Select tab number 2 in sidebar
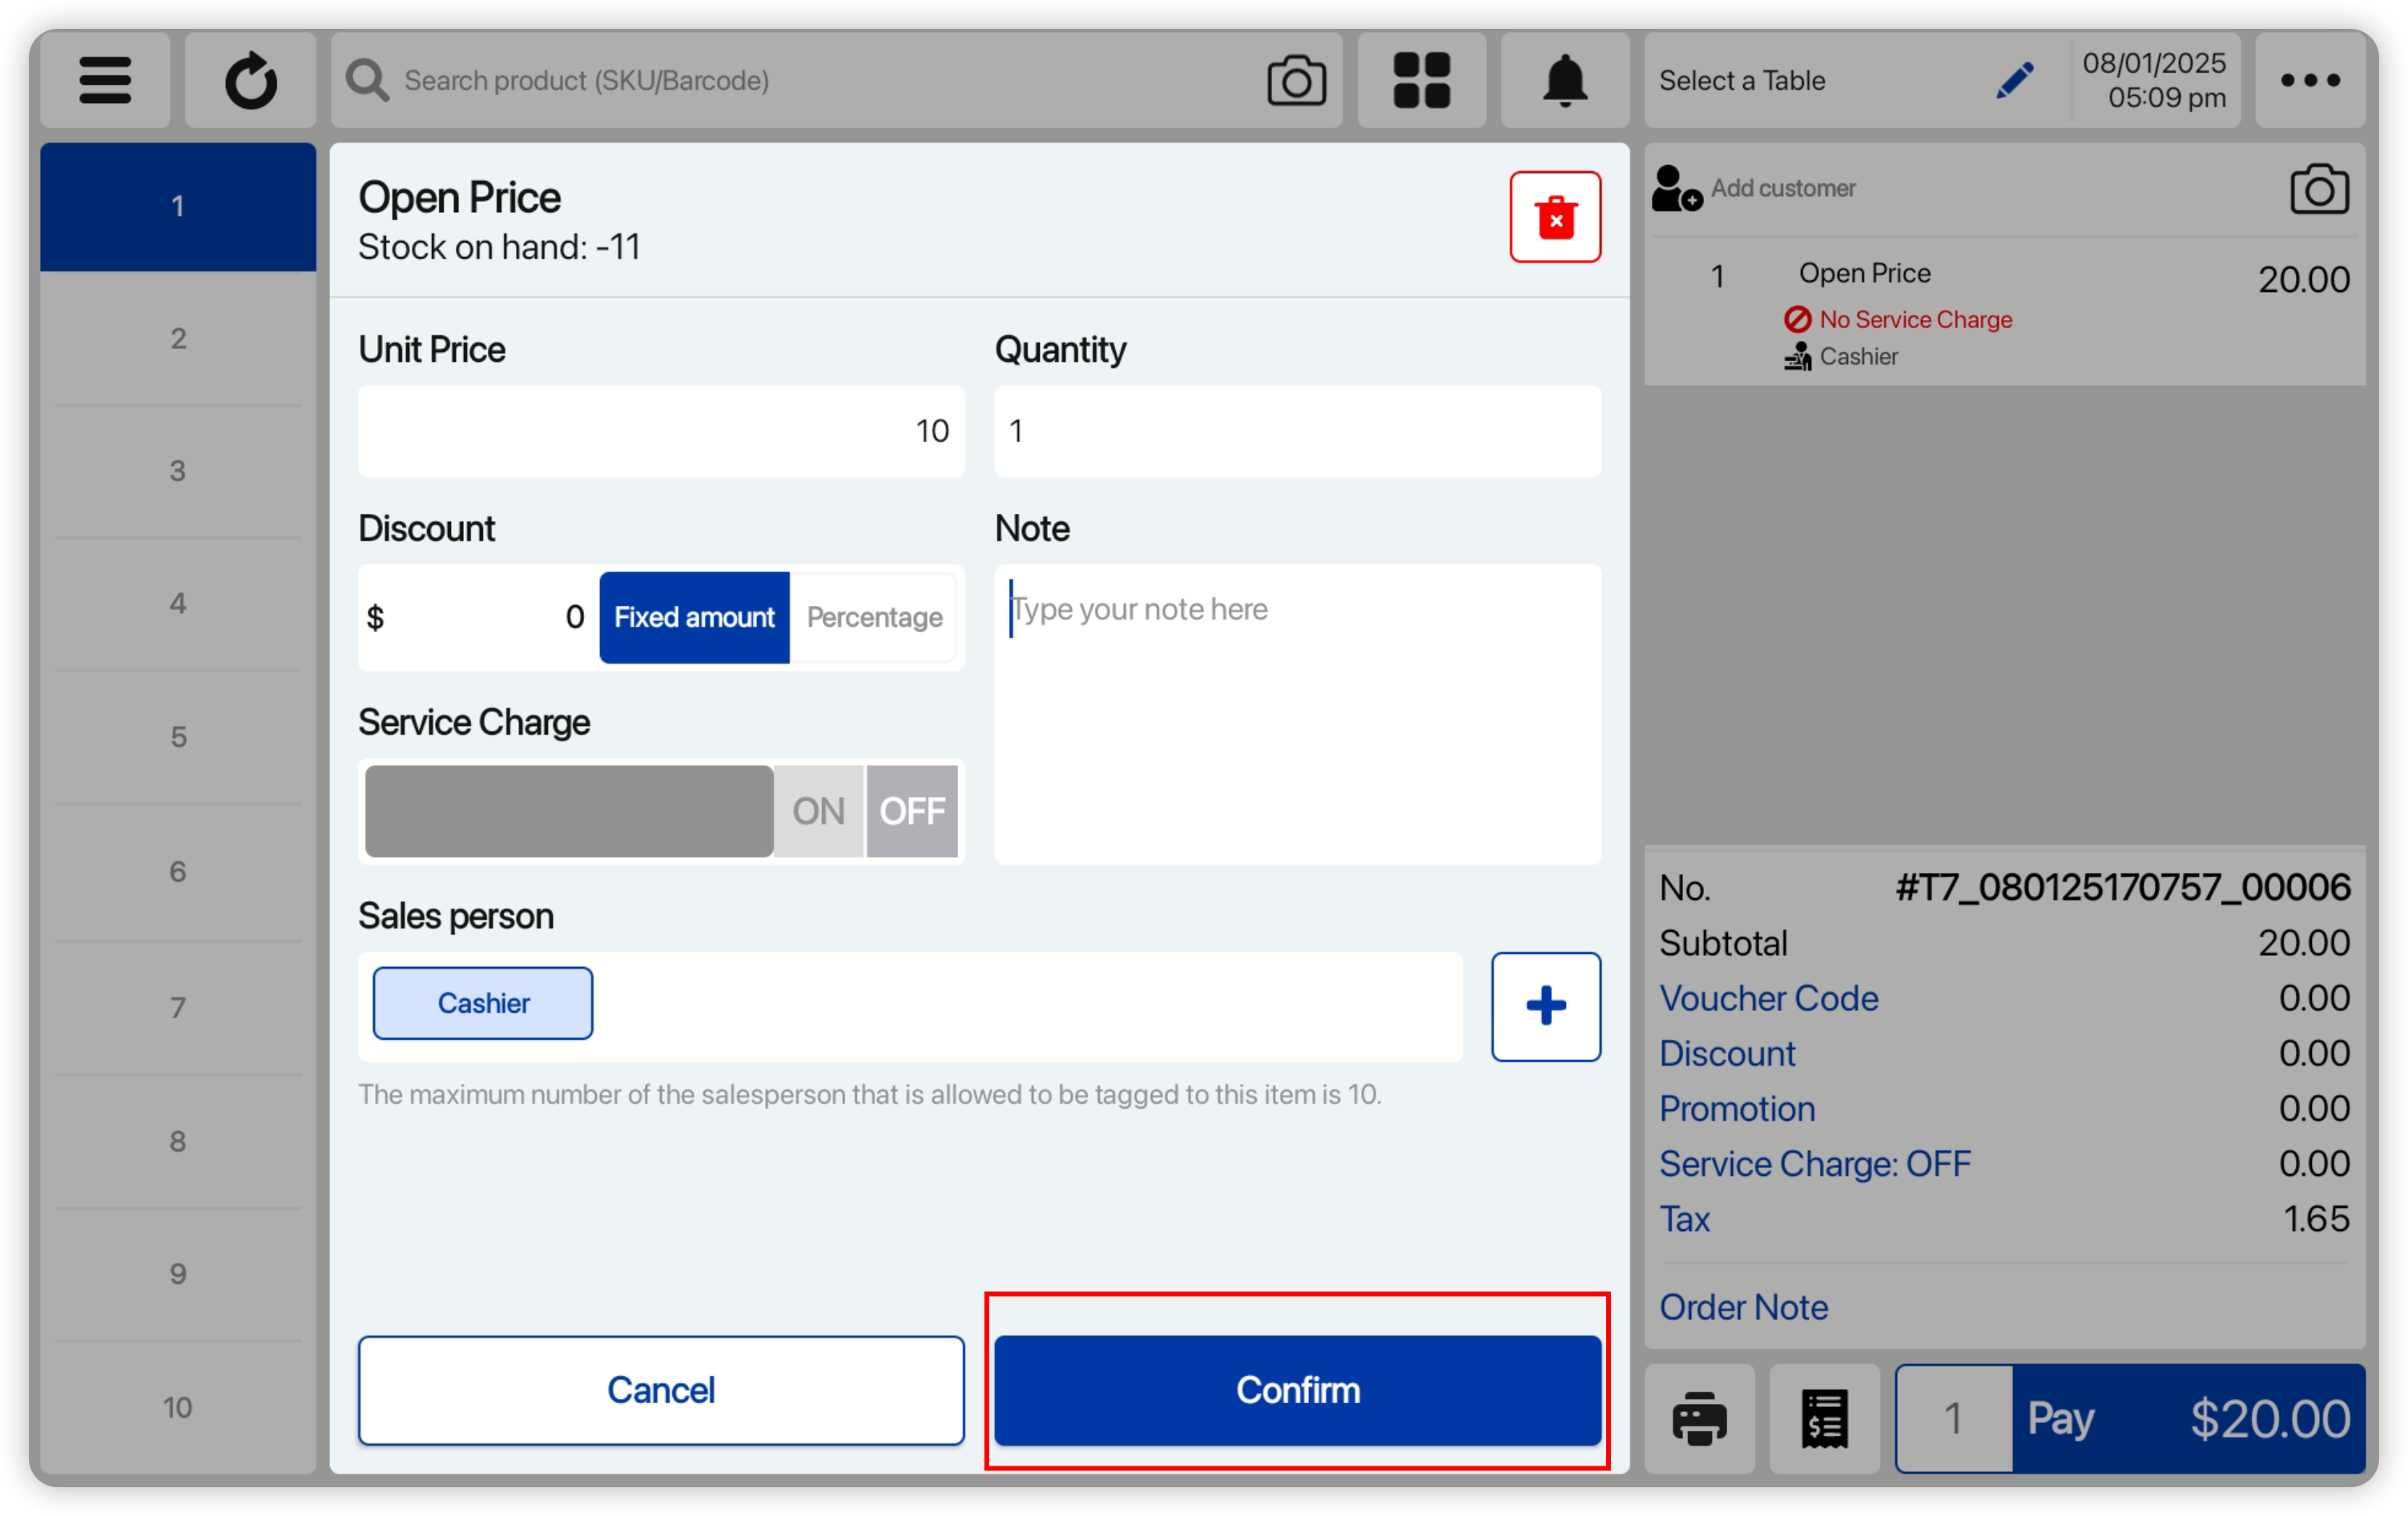The width and height of the screenshot is (2408, 1516). tap(178, 339)
